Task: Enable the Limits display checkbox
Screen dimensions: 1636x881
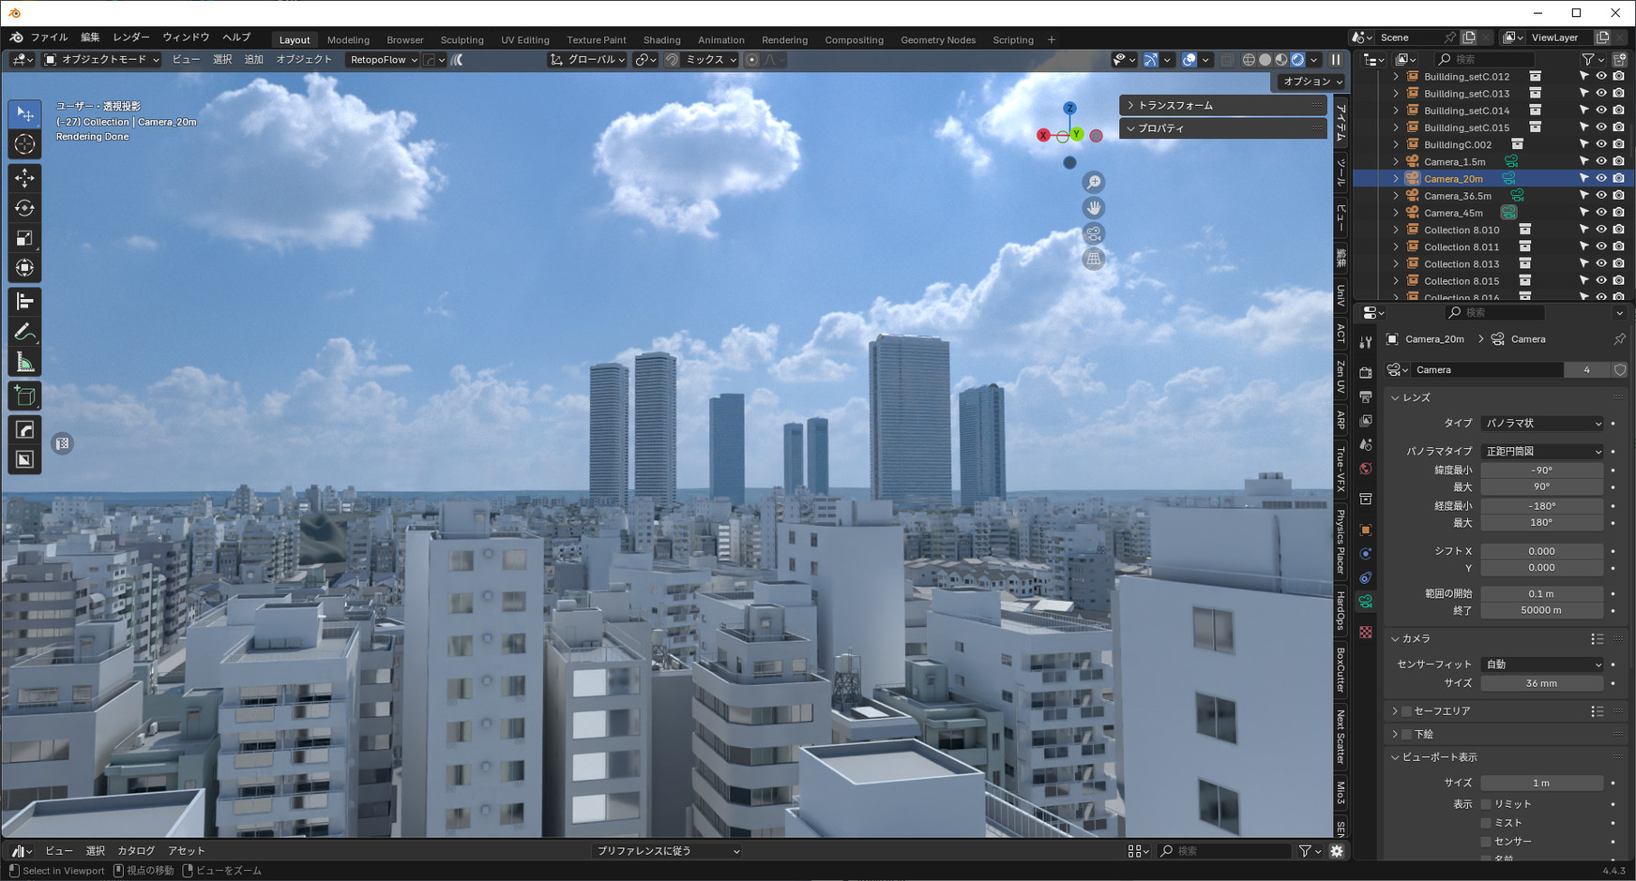Action: pos(1486,804)
